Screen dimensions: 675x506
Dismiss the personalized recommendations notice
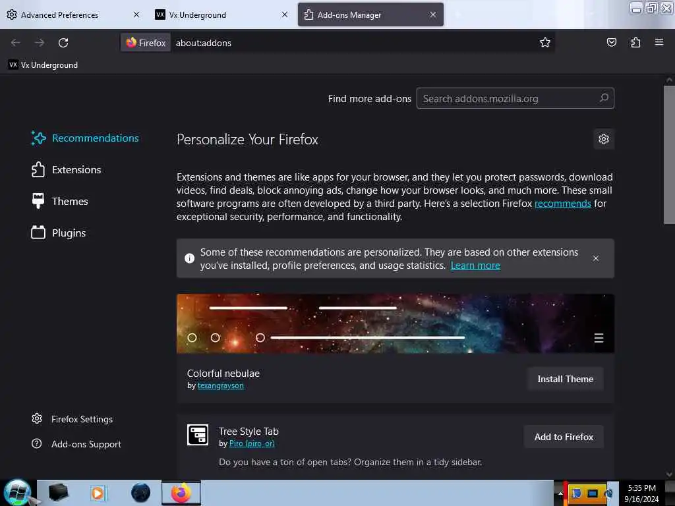(595, 258)
